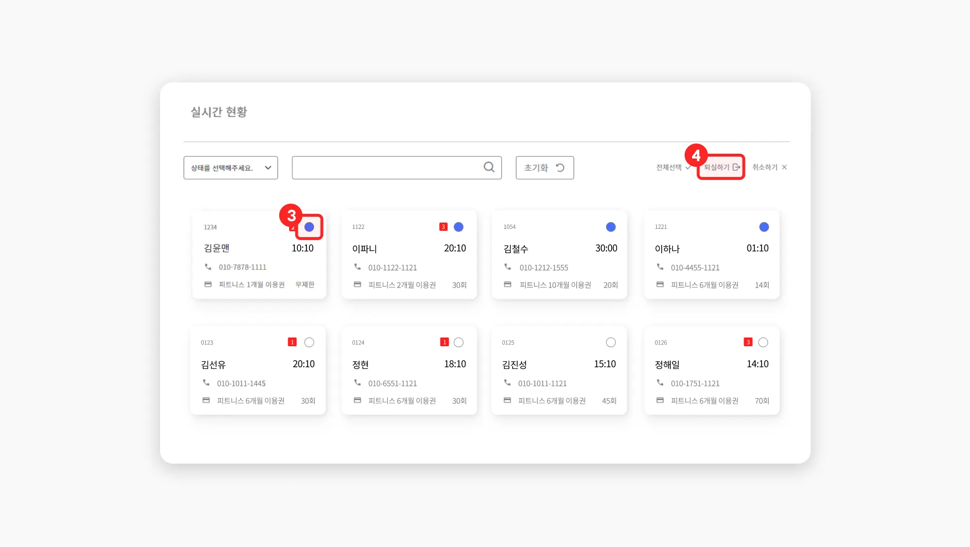The width and height of the screenshot is (970, 547).
Task: Toggle the blue selection circle on 이하나 card
Action: point(764,227)
